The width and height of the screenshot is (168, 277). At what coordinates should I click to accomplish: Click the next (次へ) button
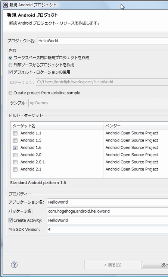click(155, 265)
